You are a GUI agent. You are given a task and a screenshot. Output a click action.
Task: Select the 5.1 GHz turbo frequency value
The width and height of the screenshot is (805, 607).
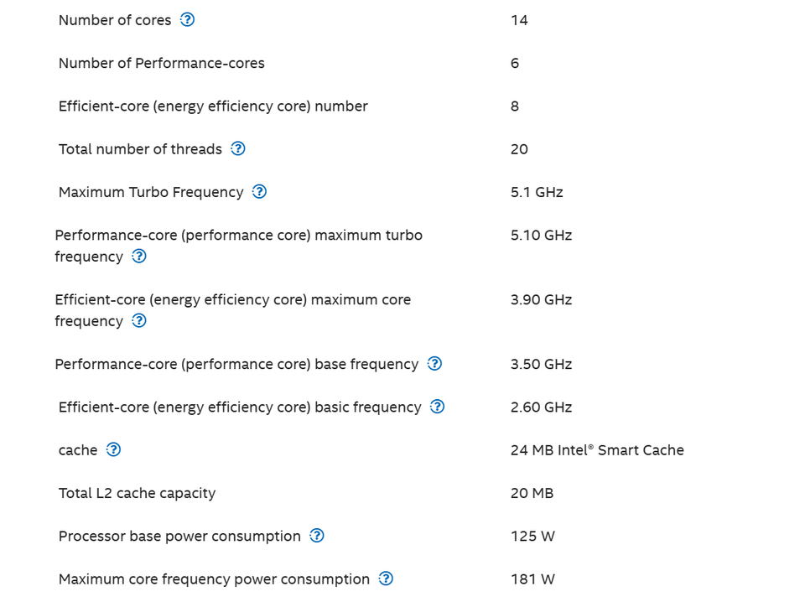[x=537, y=192]
